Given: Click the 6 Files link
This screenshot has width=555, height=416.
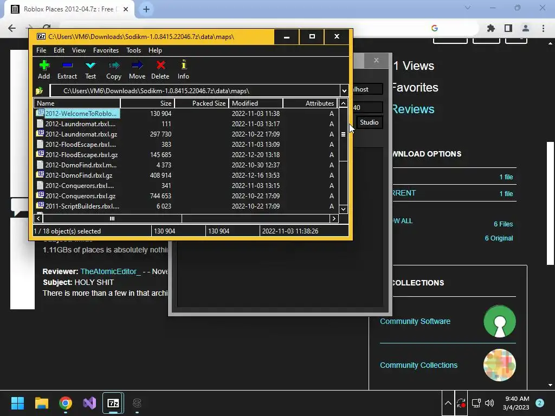Looking at the screenshot, I should point(504,224).
